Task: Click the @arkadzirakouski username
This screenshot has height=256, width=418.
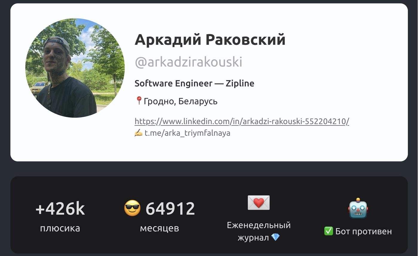Action: (x=188, y=62)
